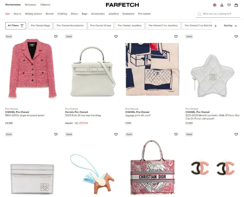Open the luggage print silk scarf link
Screen dimensions: 244x197
pyautogui.click(x=138, y=115)
